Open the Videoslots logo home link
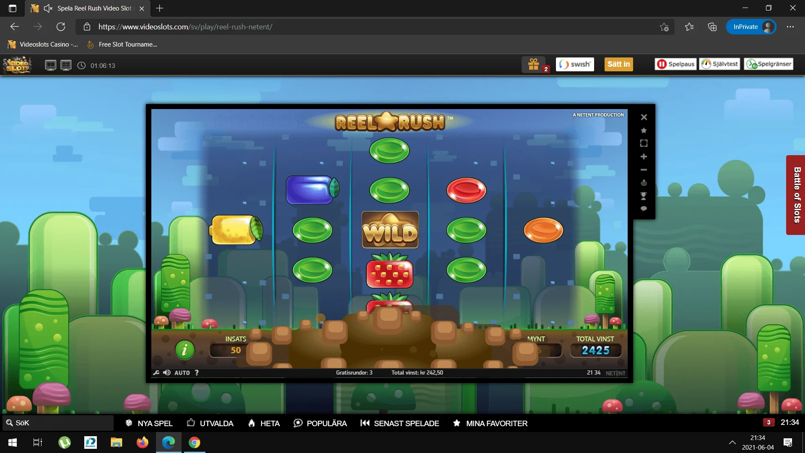This screenshot has width=805, height=453. [17, 65]
